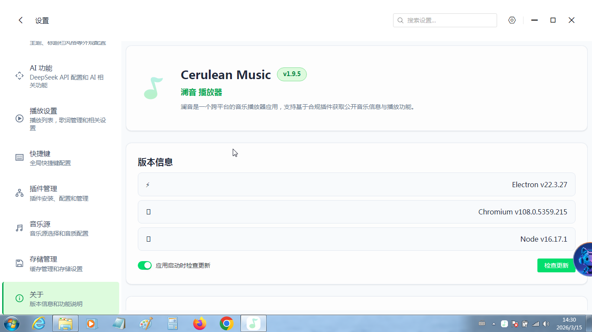
Task: Click the v1.9.5 version badge
Action: pyautogui.click(x=292, y=74)
